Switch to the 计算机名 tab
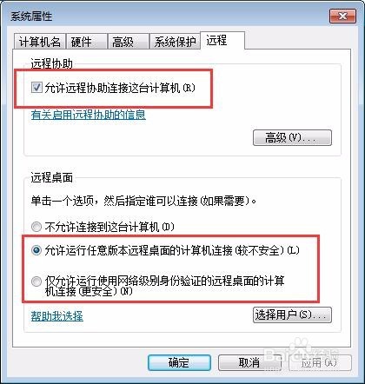This screenshot has height=384, width=365. [x=40, y=42]
